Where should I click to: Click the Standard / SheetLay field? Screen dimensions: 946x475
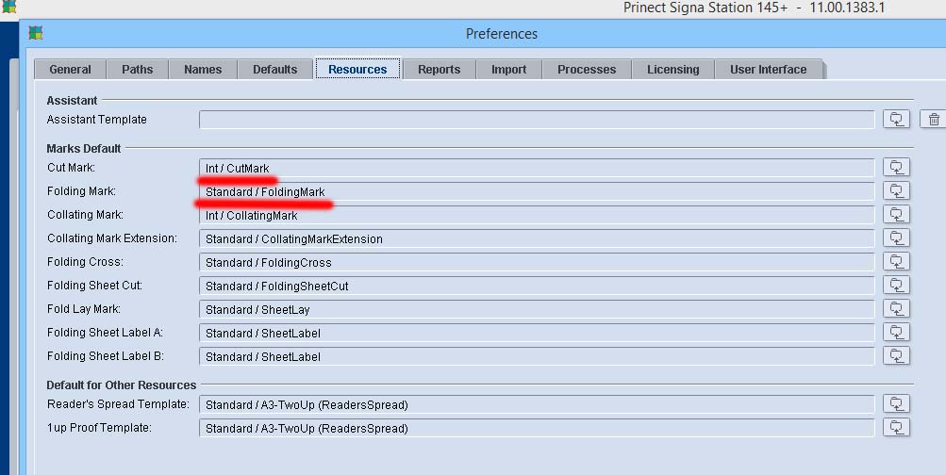click(537, 308)
